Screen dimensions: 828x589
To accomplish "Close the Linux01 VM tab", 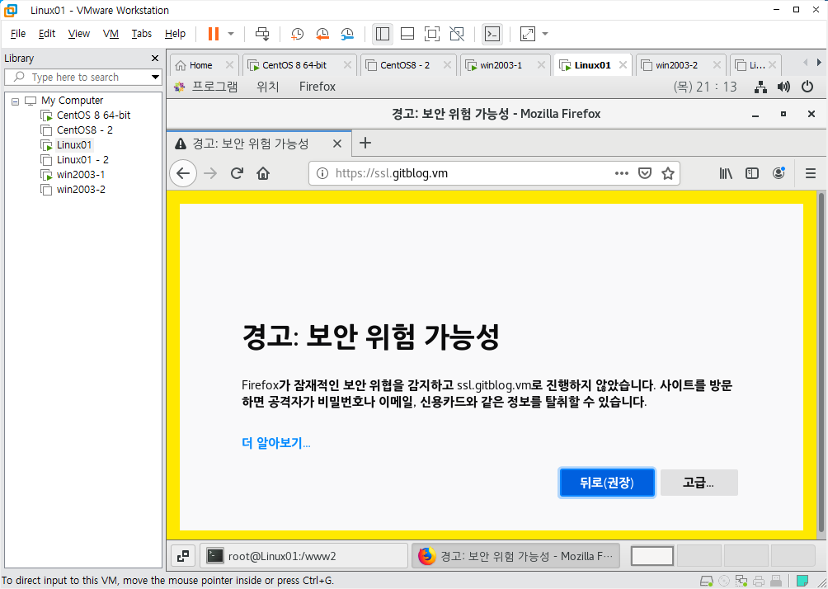I will tap(623, 65).
